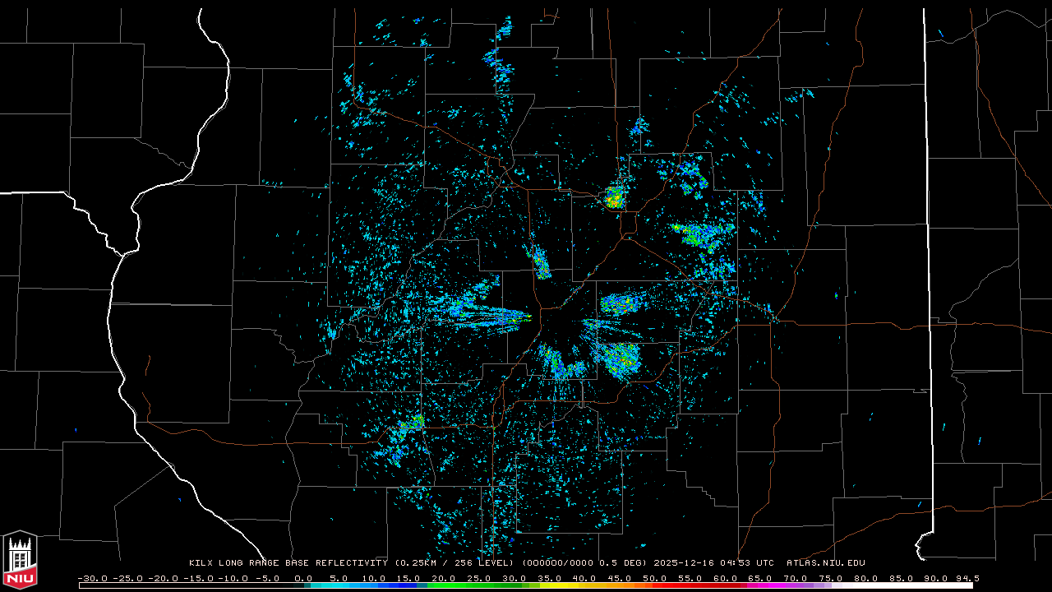Image resolution: width=1052 pixels, height=592 pixels.
Task: Click the "50.0" scale label
Action: pos(657,578)
